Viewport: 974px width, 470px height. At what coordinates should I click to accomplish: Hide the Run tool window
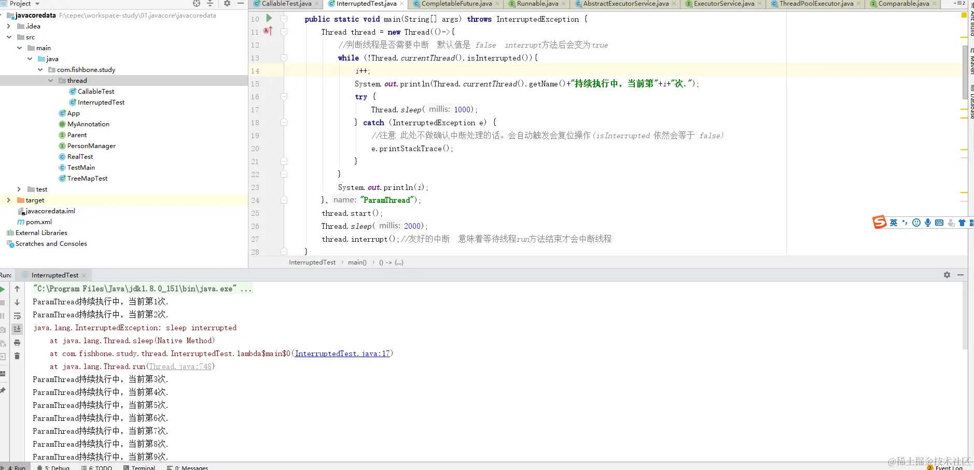[961, 275]
